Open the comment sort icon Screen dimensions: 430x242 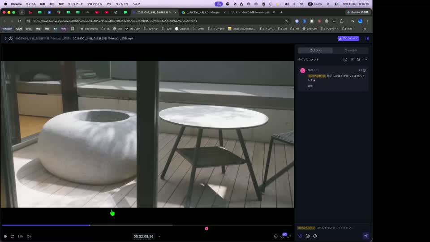pos(352,60)
